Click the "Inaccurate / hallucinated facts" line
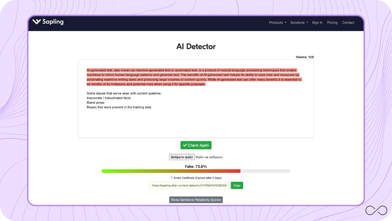The height and width of the screenshot is (221, 392). click(x=108, y=98)
